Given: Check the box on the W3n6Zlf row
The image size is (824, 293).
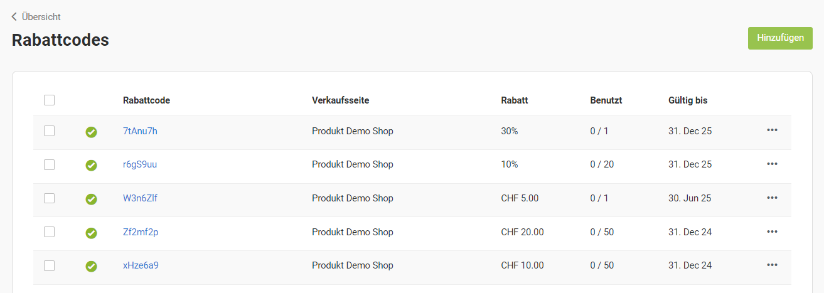Looking at the screenshot, I should click(x=49, y=198).
